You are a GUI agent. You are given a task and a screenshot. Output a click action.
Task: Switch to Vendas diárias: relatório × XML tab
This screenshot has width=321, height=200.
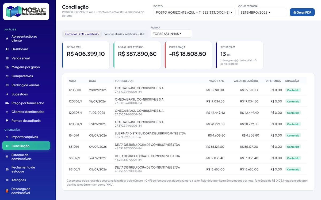point(125,34)
